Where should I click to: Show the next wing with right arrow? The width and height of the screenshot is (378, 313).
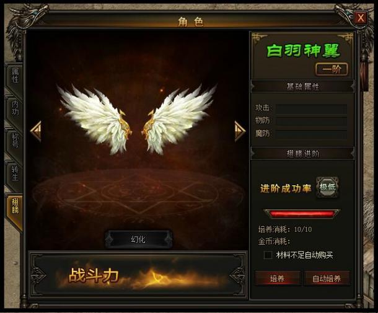click(x=240, y=131)
